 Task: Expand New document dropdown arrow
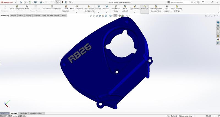27,2
